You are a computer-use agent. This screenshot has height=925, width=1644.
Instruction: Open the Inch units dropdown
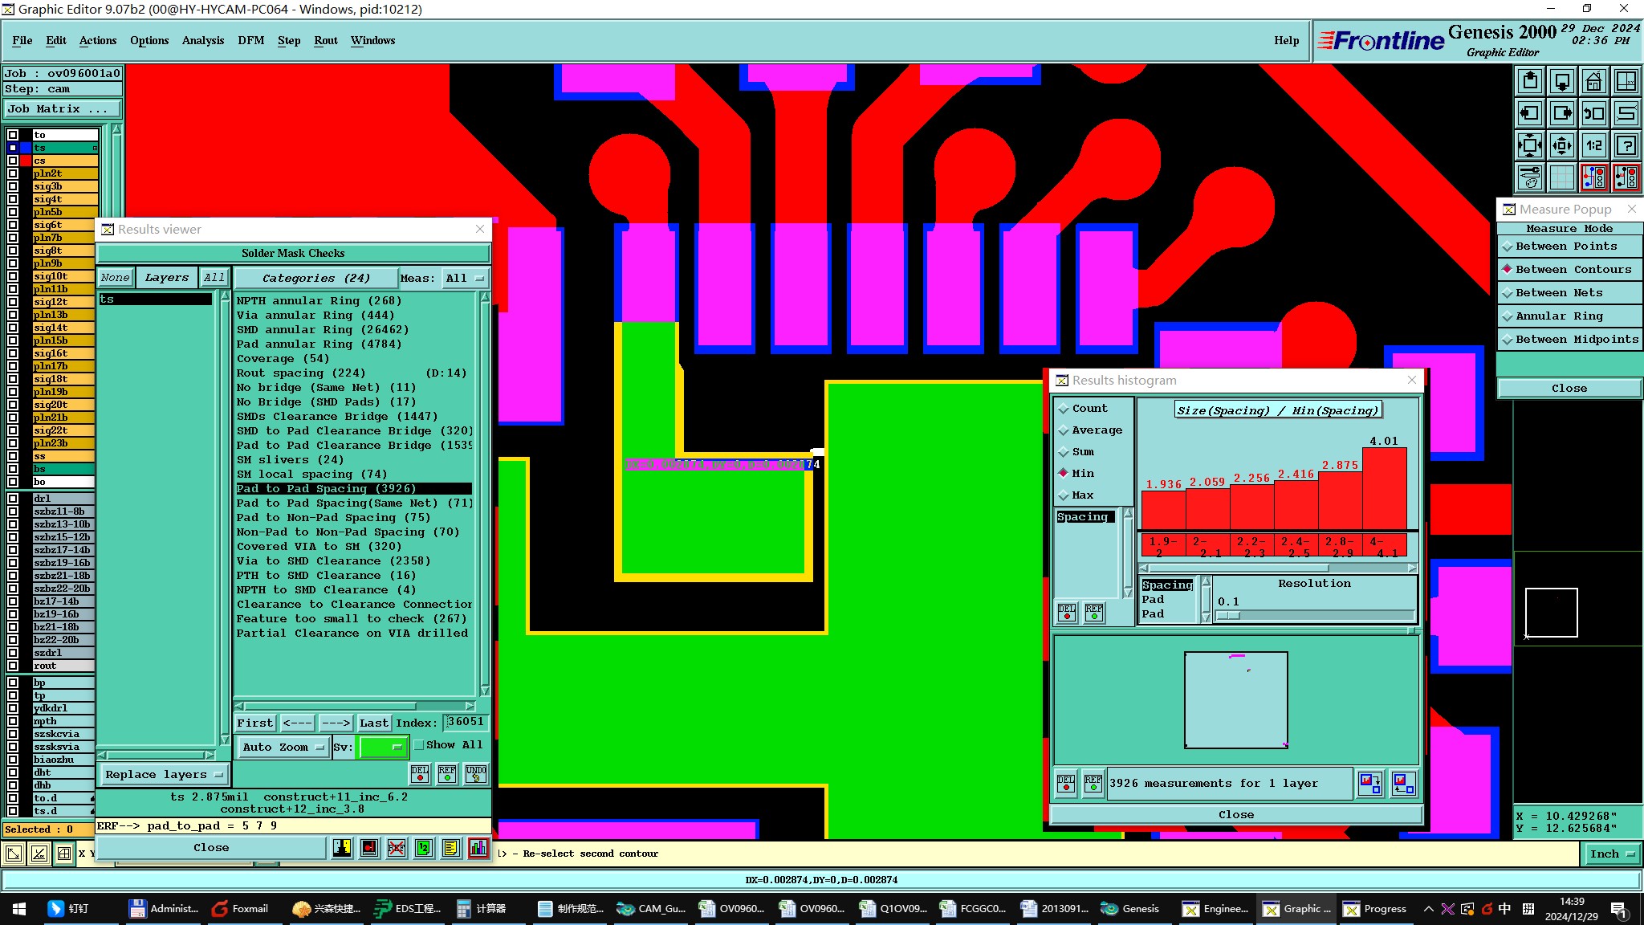[x=1612, y=854]
